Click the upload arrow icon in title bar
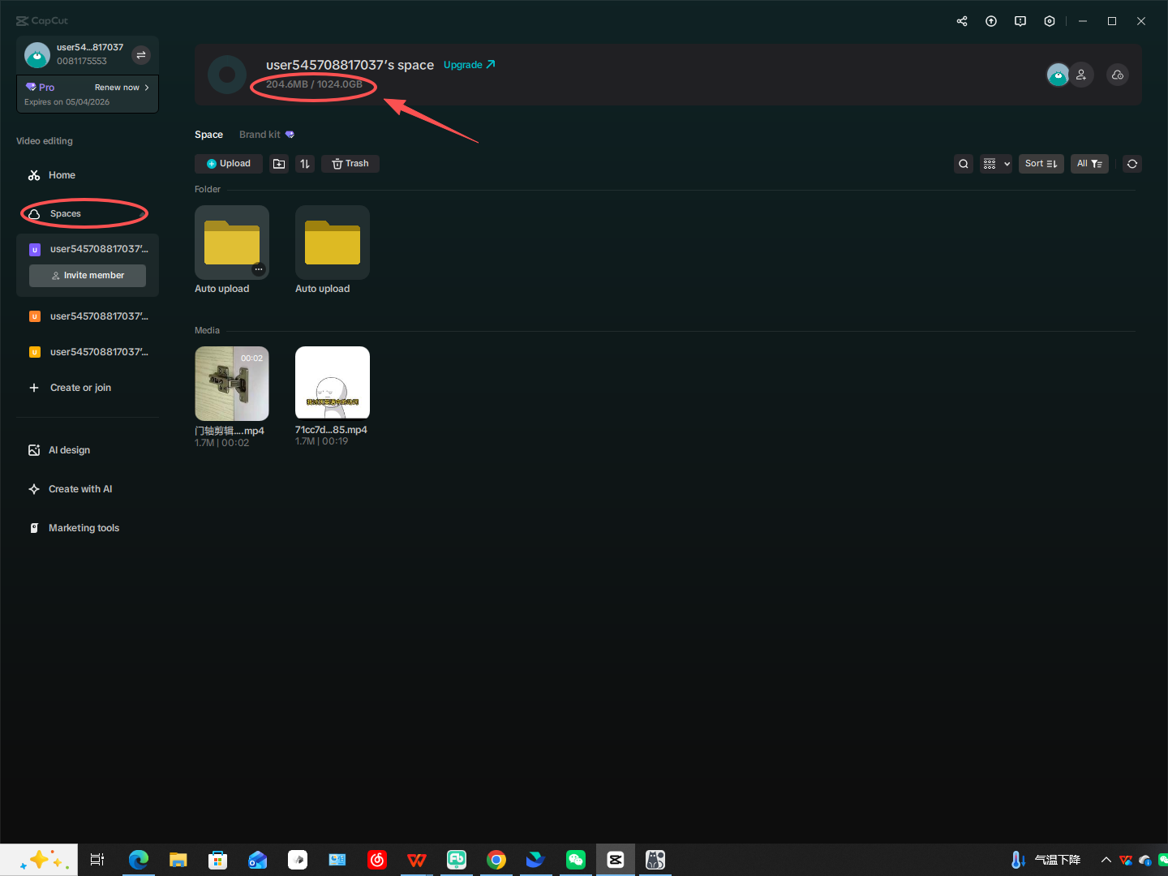 [991, 21]
